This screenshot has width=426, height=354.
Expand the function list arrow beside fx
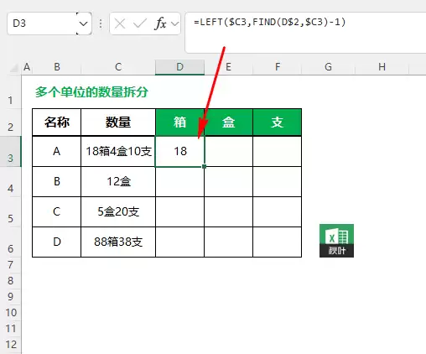175,23
